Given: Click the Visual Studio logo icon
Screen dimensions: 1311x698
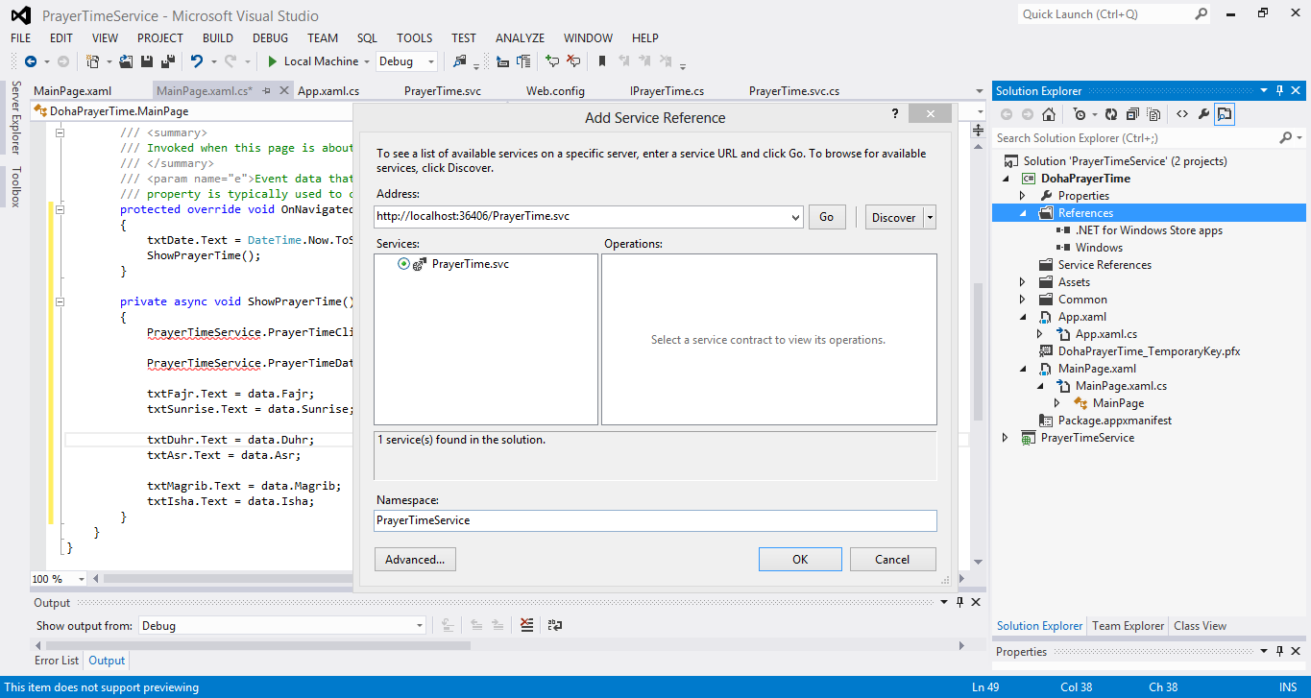Looking at the screenshot, I should pyautogui.click(x=20, y=15).
